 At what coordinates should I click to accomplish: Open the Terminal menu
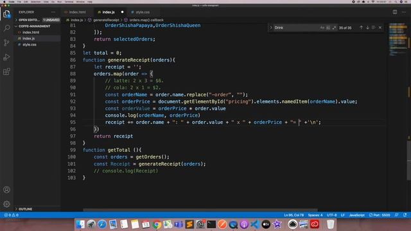(69, 1)
